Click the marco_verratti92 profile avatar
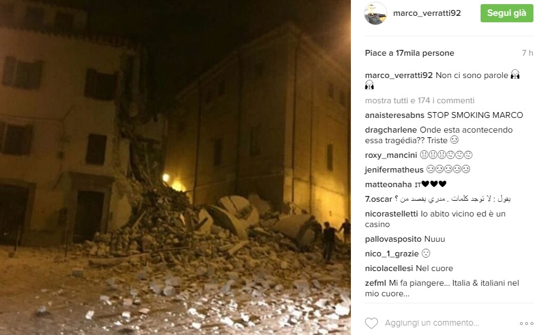The width and height of the screenshot is (534, 335). point(376,13)
